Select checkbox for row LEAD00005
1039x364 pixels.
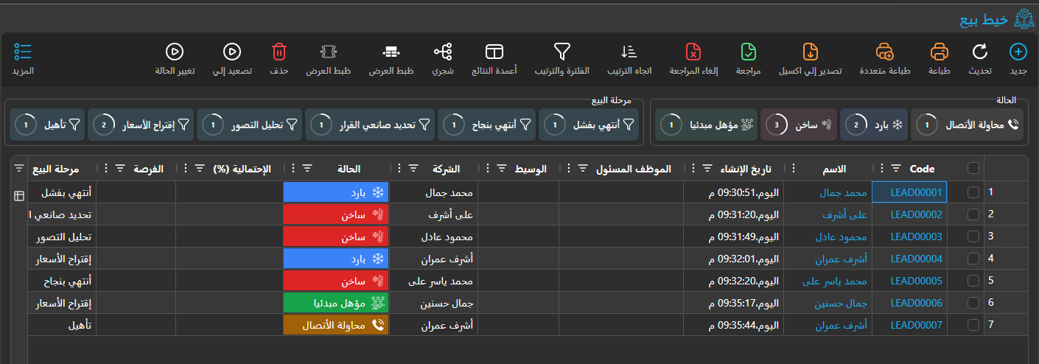973,281
